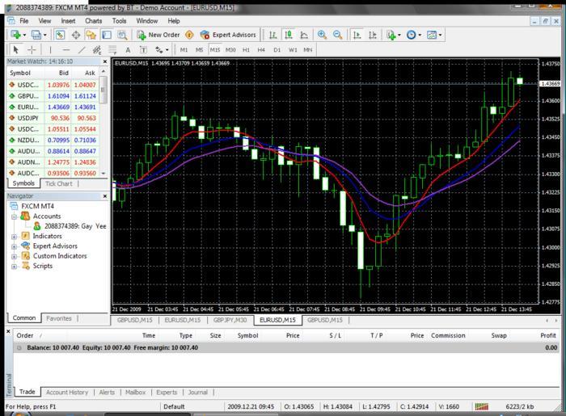Switch chart to H1 timeframe
This screenshot has height=416, width=566.
tap(246, 50)
